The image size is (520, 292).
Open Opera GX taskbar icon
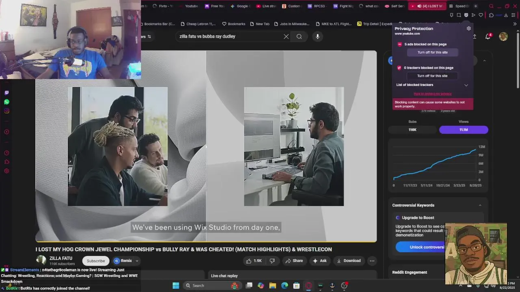308,286
